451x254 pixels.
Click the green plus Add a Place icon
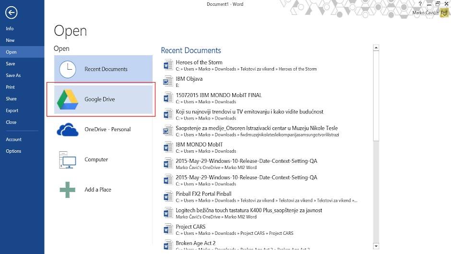point(67,190)
